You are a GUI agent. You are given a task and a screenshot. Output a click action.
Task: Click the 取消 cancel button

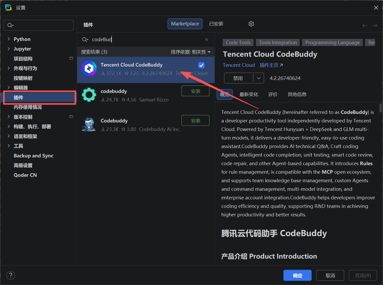click(x=330, y=275)
